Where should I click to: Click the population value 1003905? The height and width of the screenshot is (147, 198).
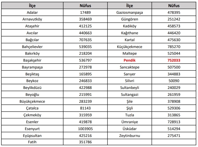[x=85, y=129]
